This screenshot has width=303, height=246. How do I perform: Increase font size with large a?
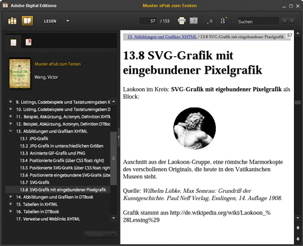click(x=223, y=21)
